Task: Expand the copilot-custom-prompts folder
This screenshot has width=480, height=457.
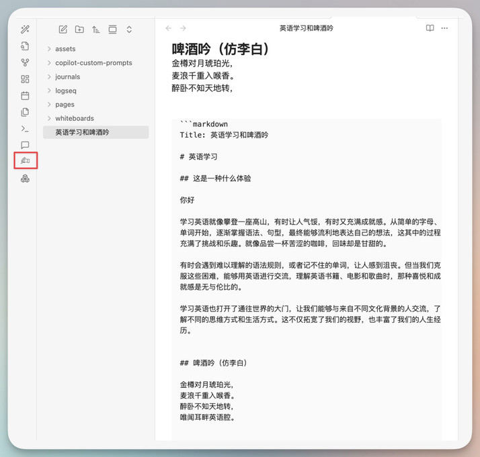Action: click(x=93, y=63)
